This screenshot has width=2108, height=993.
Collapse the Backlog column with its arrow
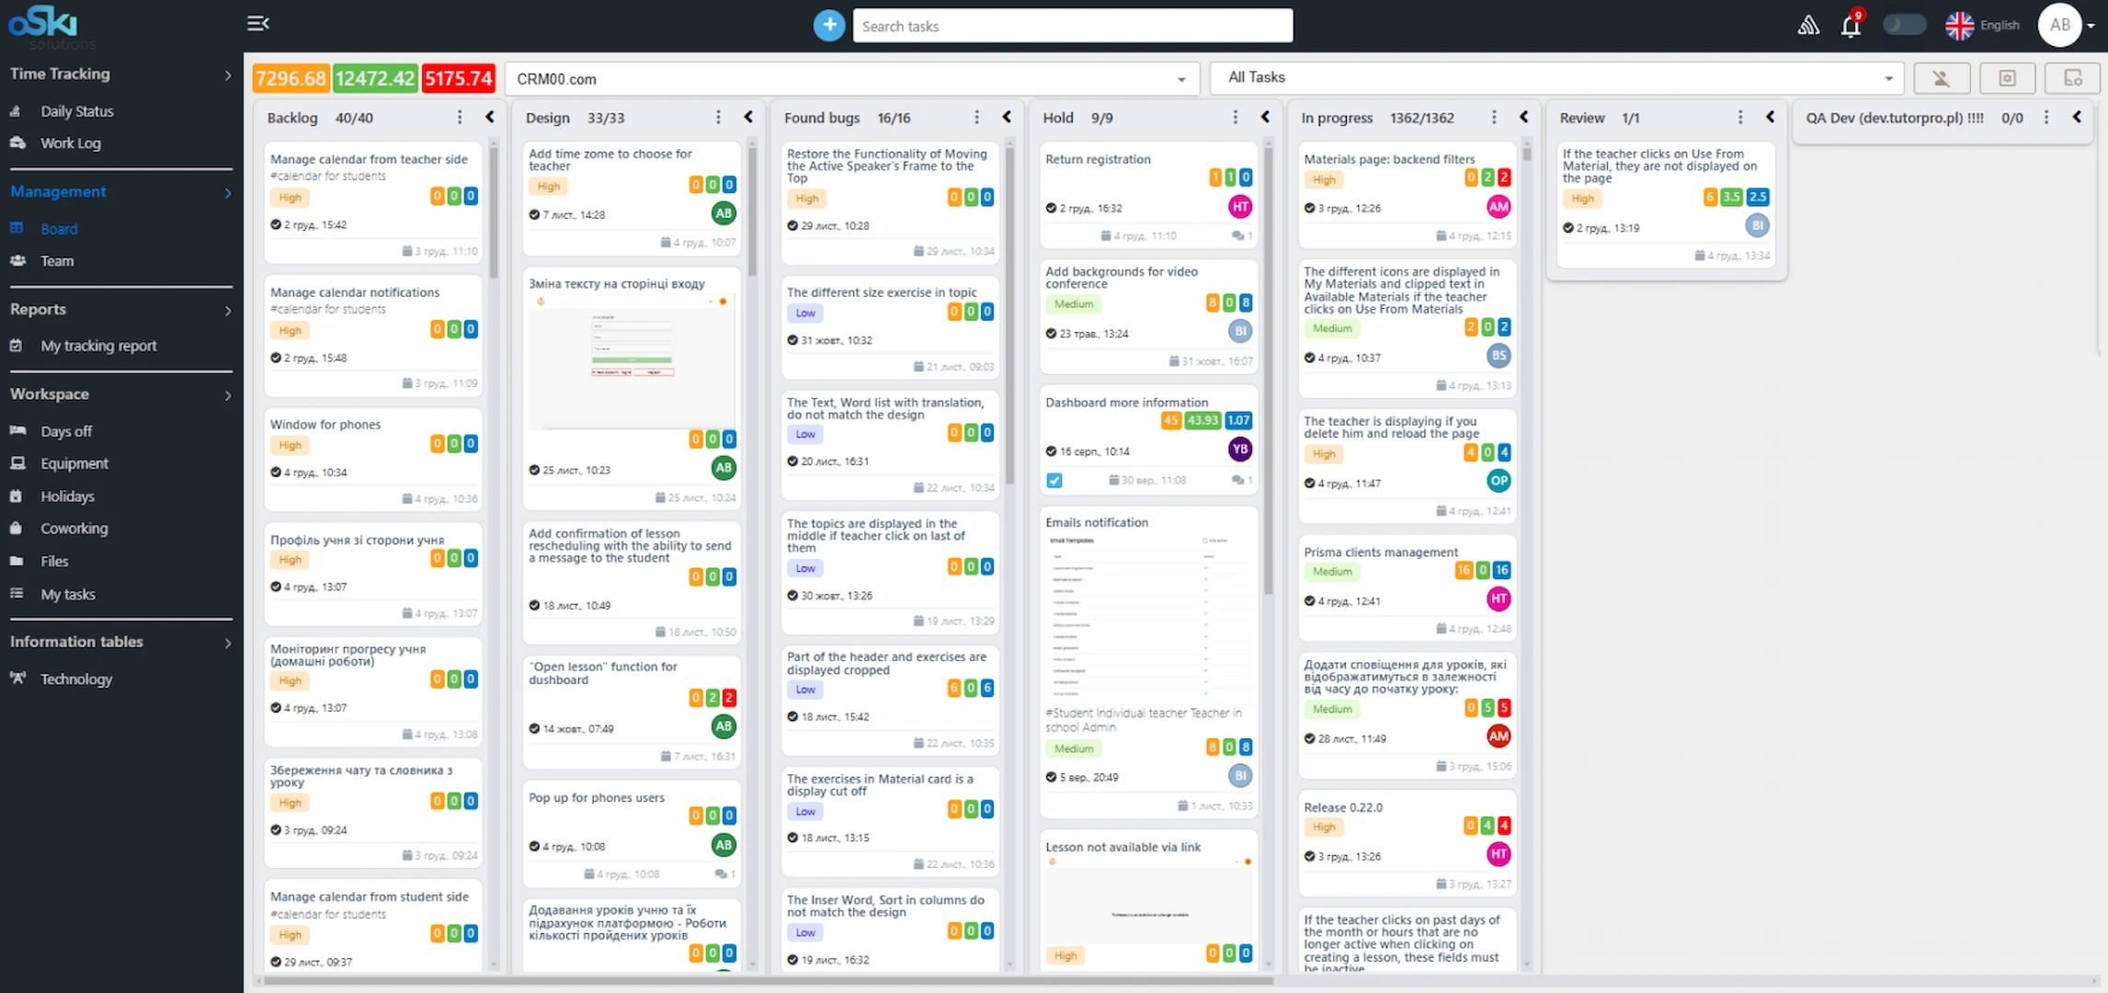click(490, 117)
